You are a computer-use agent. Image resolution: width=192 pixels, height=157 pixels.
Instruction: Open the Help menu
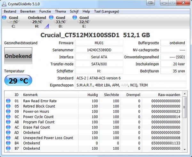[x=86, y=11]
